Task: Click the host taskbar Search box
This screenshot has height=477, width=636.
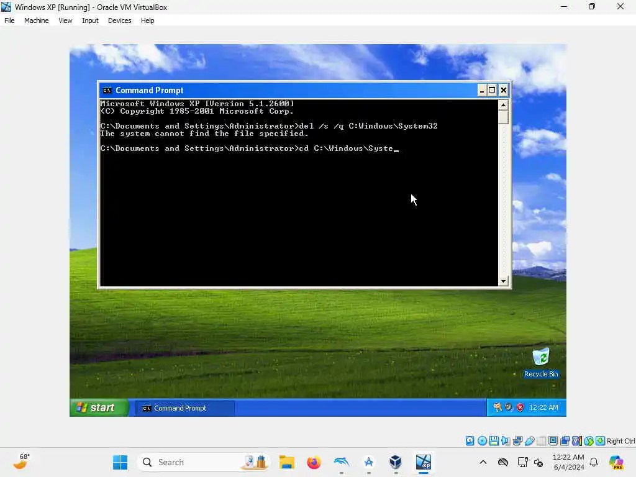Action: tap(203, 462)
